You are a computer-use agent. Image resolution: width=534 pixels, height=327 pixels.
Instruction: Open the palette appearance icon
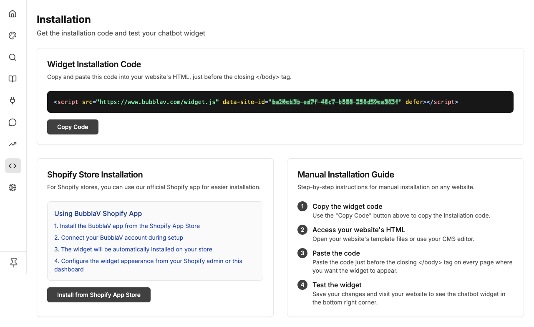pos(13,35)
